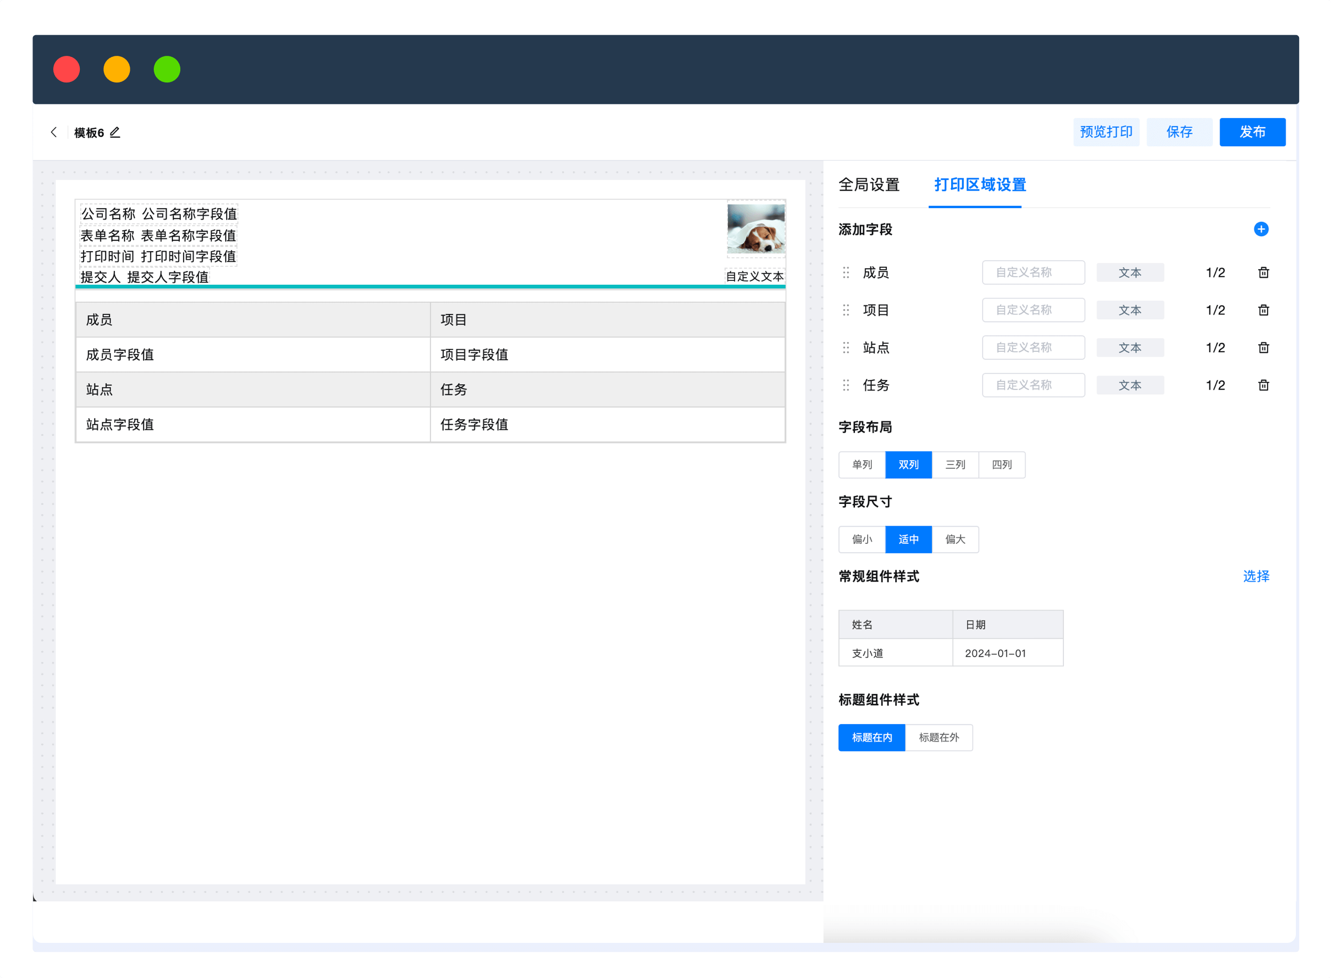Choose the 偏大 field size option
1331x978 pixels.
click(954, 540)
